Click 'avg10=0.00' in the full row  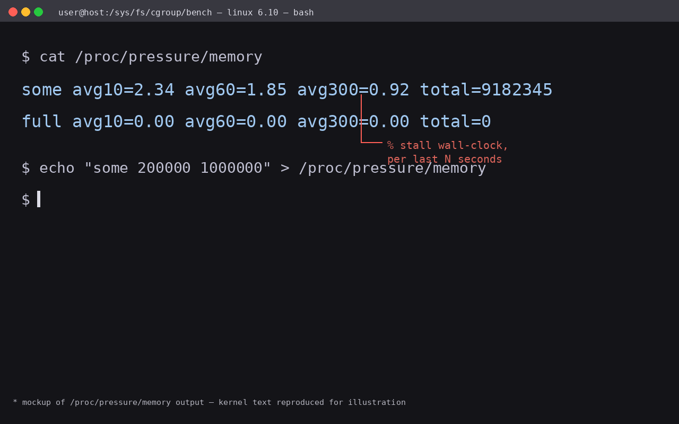click(x=124, y=121)
